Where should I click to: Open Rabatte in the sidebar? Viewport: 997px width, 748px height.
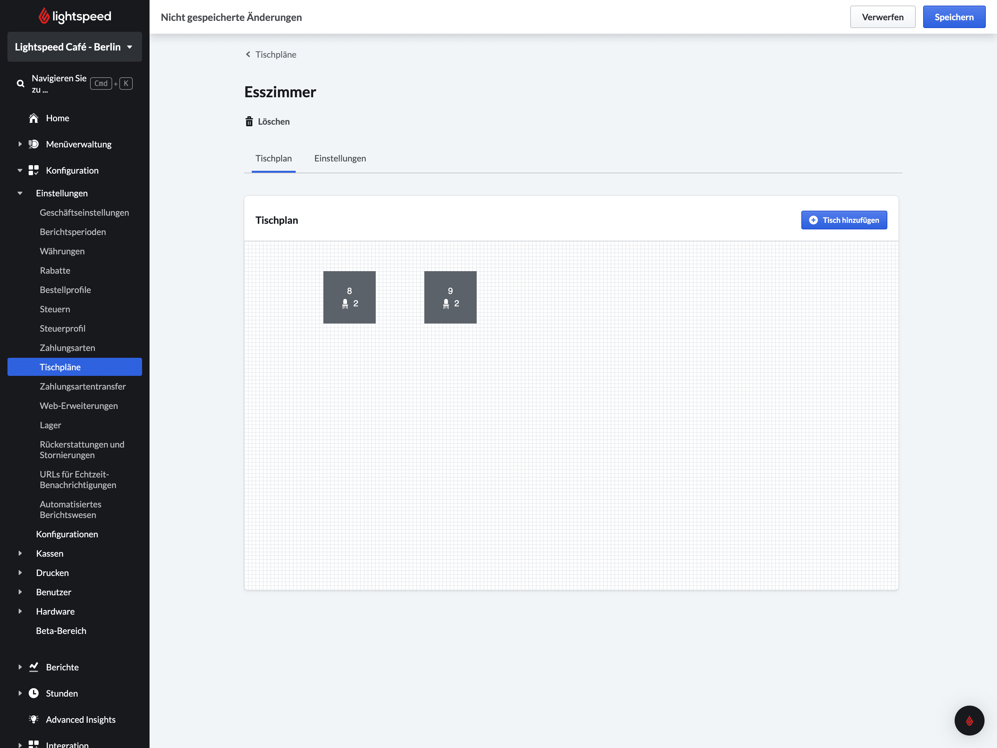point(55,271)
